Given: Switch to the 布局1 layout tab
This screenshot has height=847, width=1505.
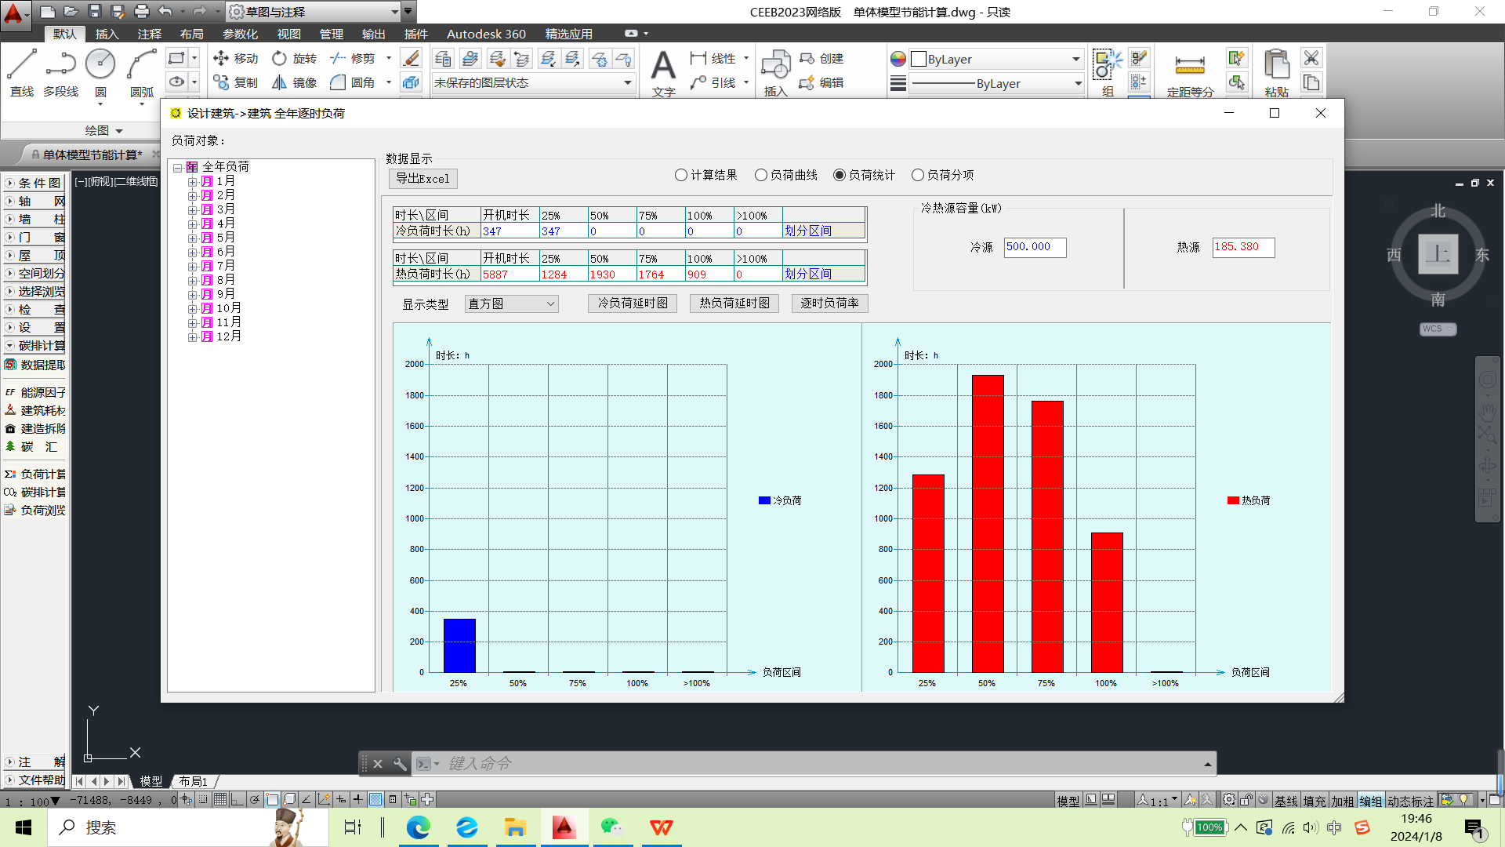Looking at the screenshot, I should (193, 781).
